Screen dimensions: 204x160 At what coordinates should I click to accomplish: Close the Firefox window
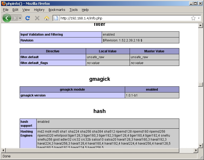200,3
